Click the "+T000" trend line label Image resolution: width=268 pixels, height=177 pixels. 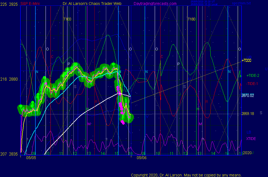(x=246, y=60)
